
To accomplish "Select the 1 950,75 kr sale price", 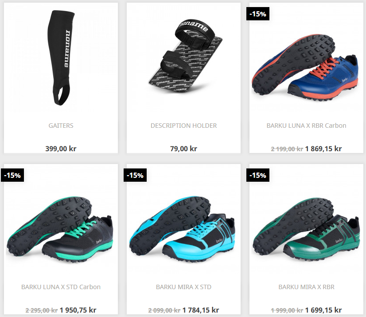I will coord(78,310).
